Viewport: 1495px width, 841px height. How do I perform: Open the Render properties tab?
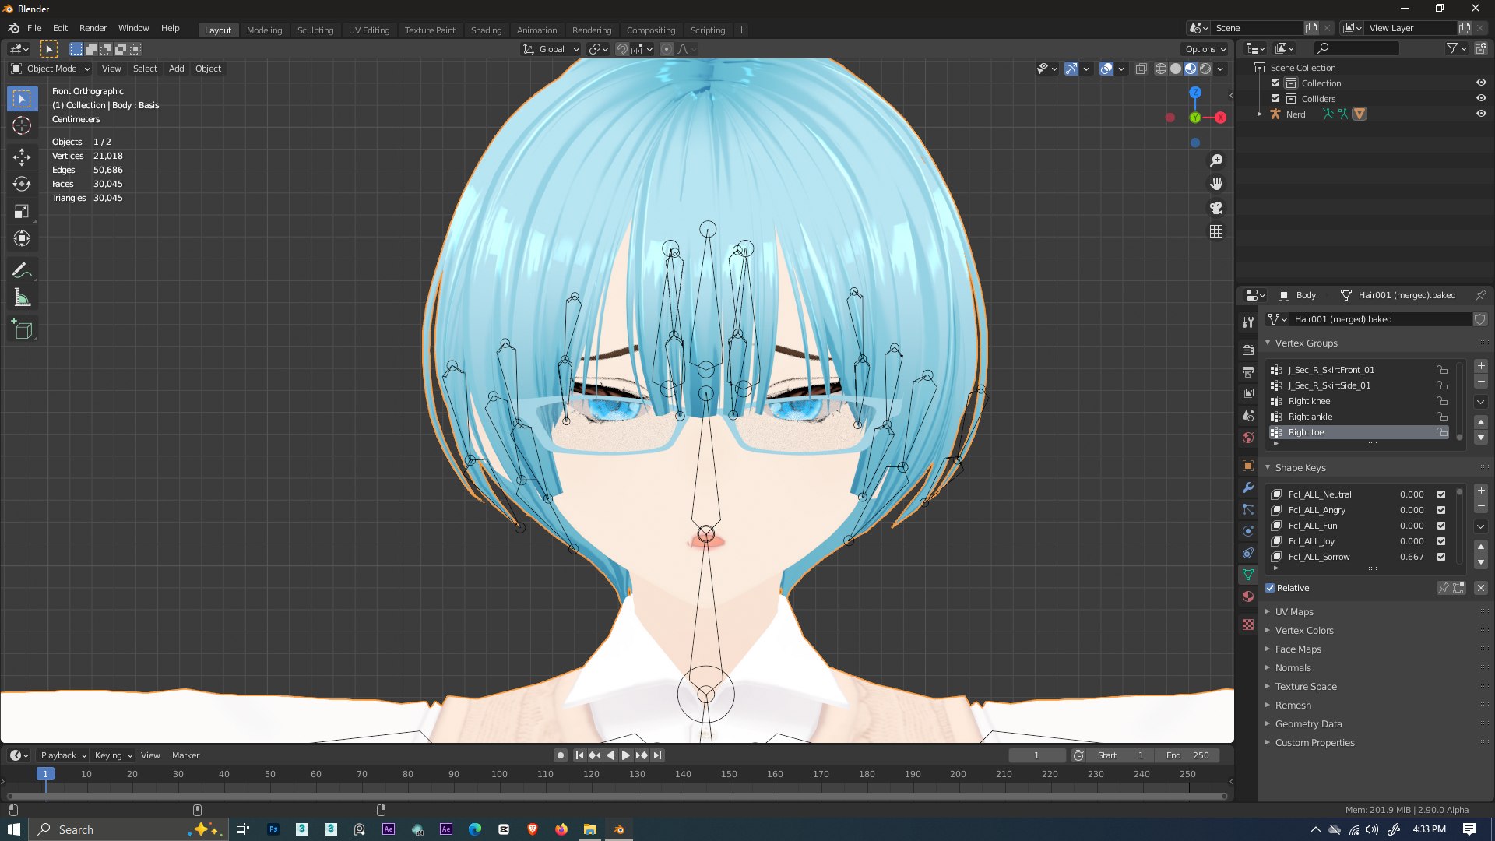pos(1248,350)
